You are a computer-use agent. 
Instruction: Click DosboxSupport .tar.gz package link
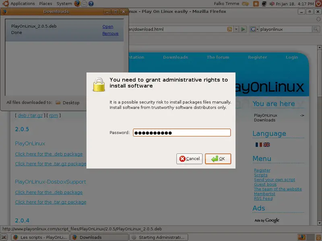[51, 202]
